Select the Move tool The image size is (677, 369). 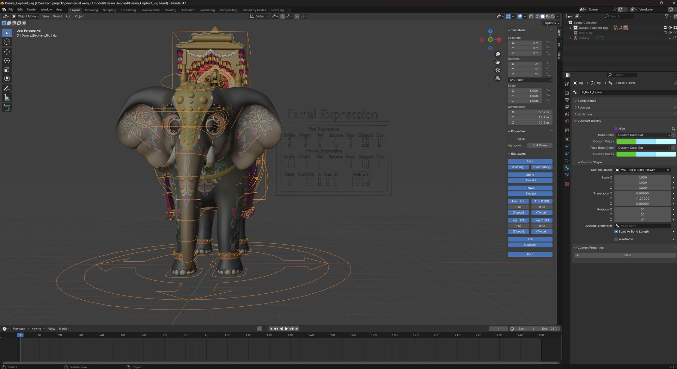coord(7,52)
